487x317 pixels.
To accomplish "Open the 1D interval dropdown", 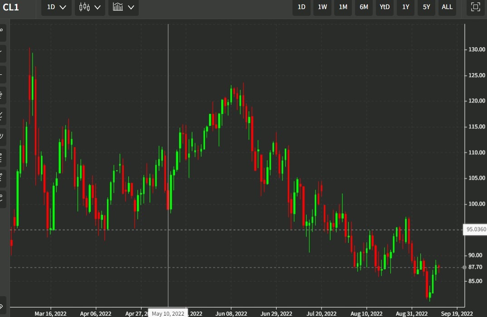I will coord(55,7).
